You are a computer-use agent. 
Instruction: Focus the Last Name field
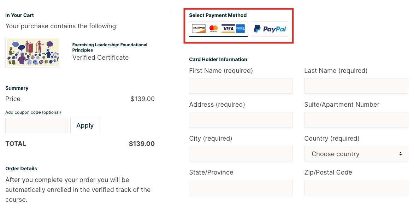pyautogui.click(x=356, y=86)
